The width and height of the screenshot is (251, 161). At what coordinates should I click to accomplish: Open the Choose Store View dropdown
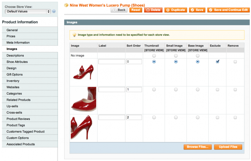[x=28, y=11]
